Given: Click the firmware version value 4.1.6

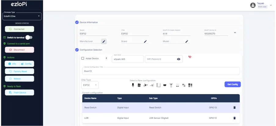Looking at the screenshot, I should [x=165, y=34].
